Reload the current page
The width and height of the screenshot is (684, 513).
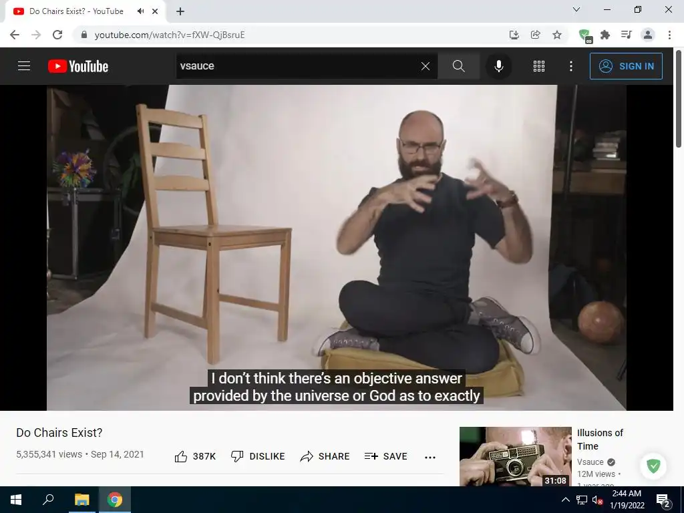57,35
